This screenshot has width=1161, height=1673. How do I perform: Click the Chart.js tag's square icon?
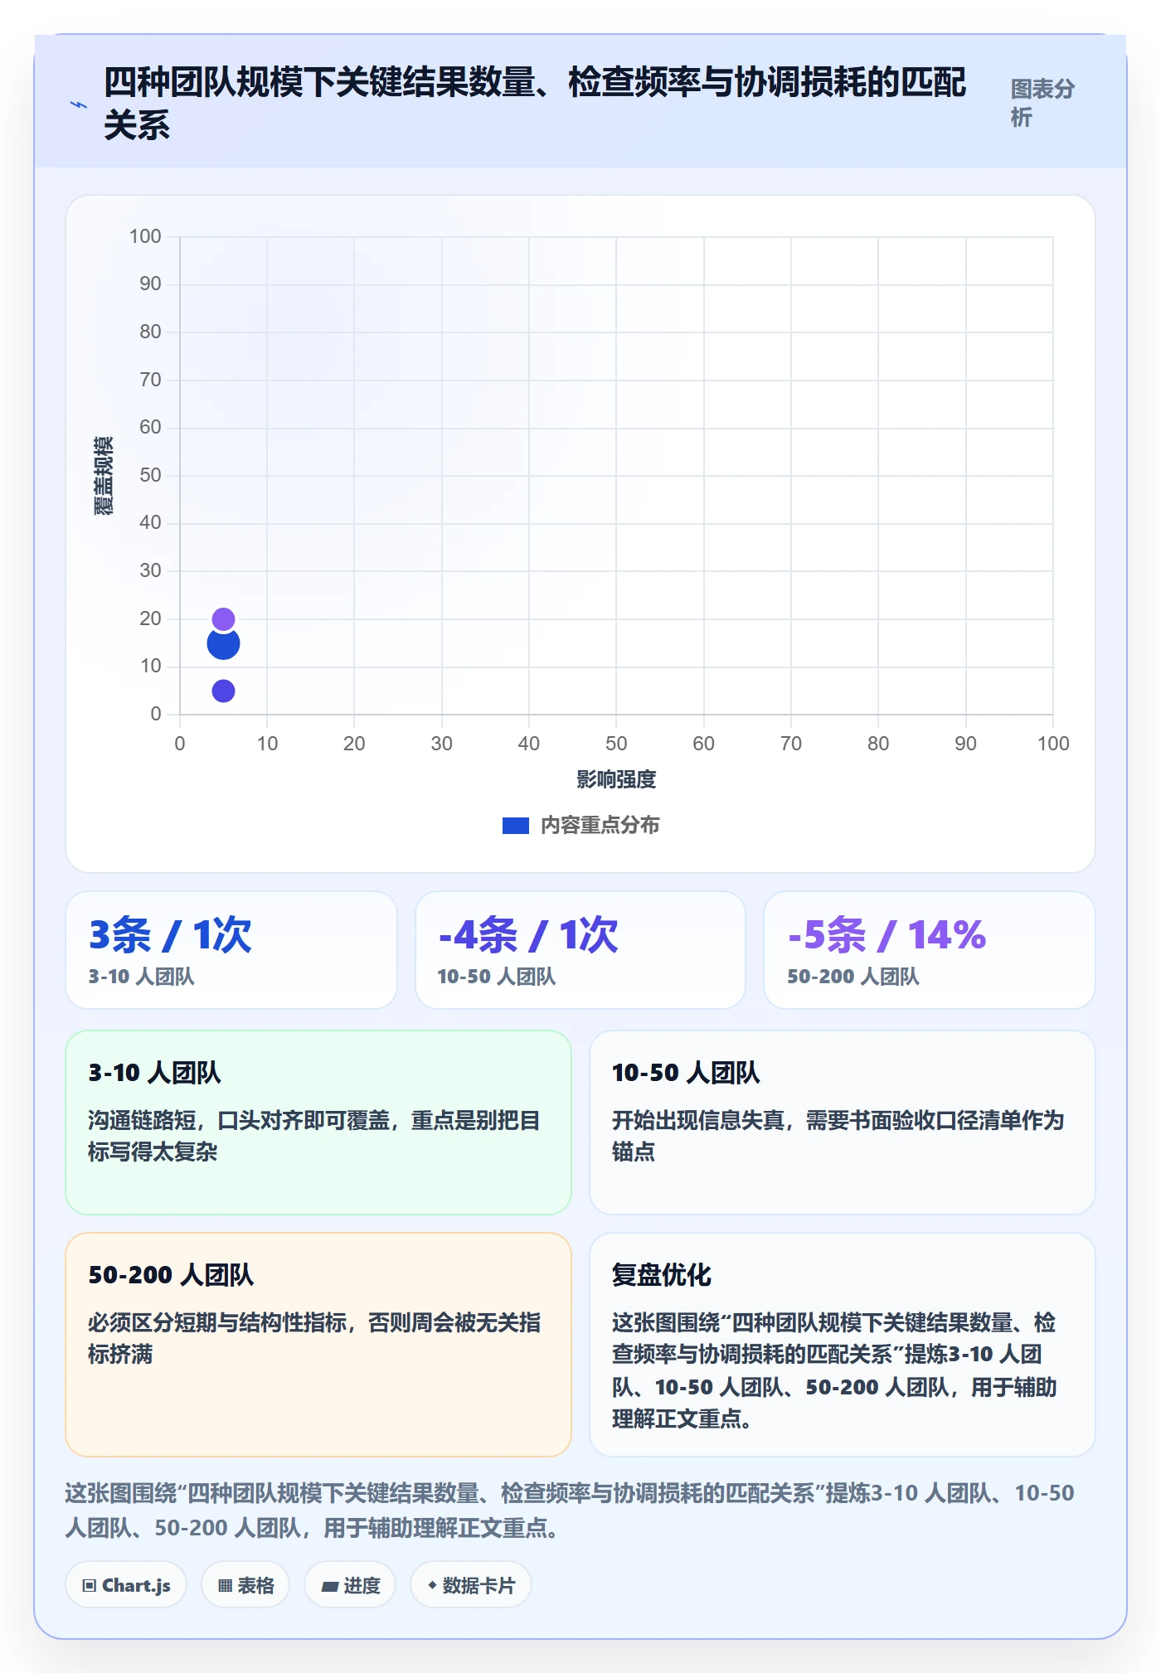(x=90, y=1586)
